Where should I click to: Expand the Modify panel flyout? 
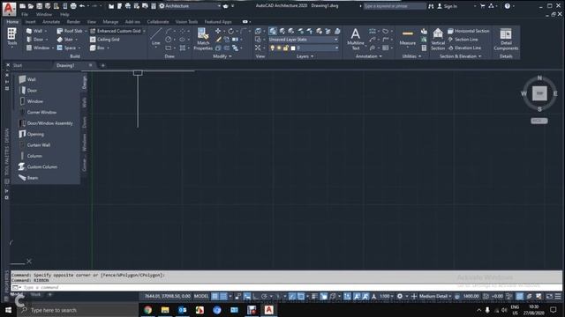(222, 56)
